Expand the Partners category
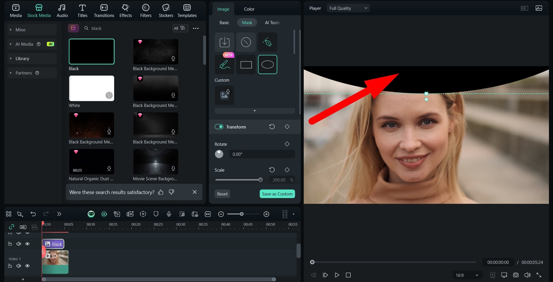Viewport: 553px width, 282px height. (x=32, y=73)
